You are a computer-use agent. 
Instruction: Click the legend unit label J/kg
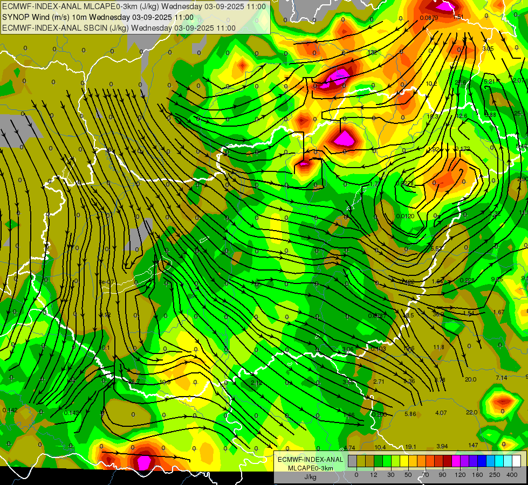click(310, 477)
